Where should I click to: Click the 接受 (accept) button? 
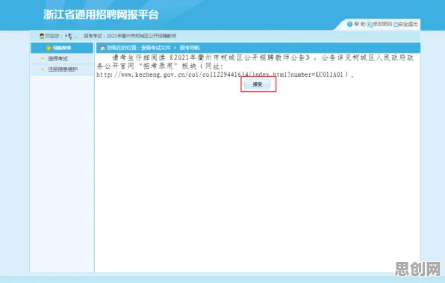257,84
